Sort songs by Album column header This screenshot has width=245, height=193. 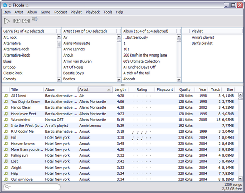[61, 90]
